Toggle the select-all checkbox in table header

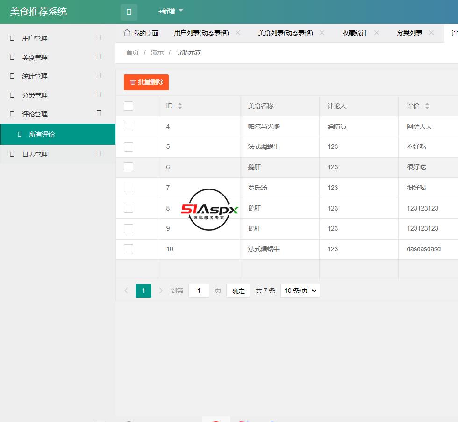click(128, 106)
